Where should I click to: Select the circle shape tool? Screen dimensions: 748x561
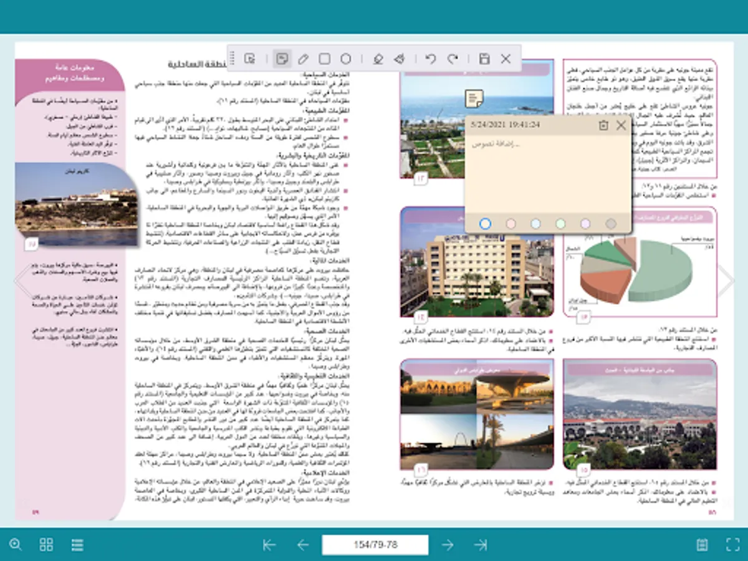[345, 59]
